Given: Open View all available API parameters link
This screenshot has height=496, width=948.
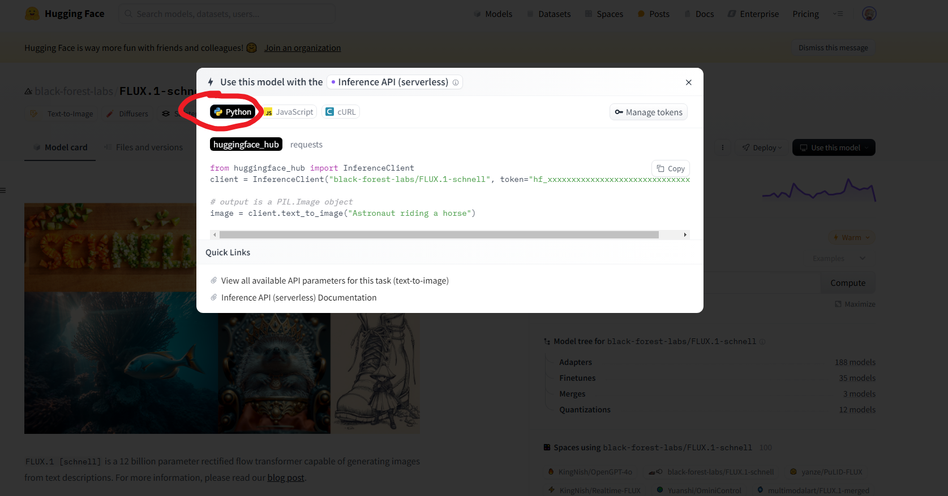Looking at the screenshot, I should tap(334, 281).
